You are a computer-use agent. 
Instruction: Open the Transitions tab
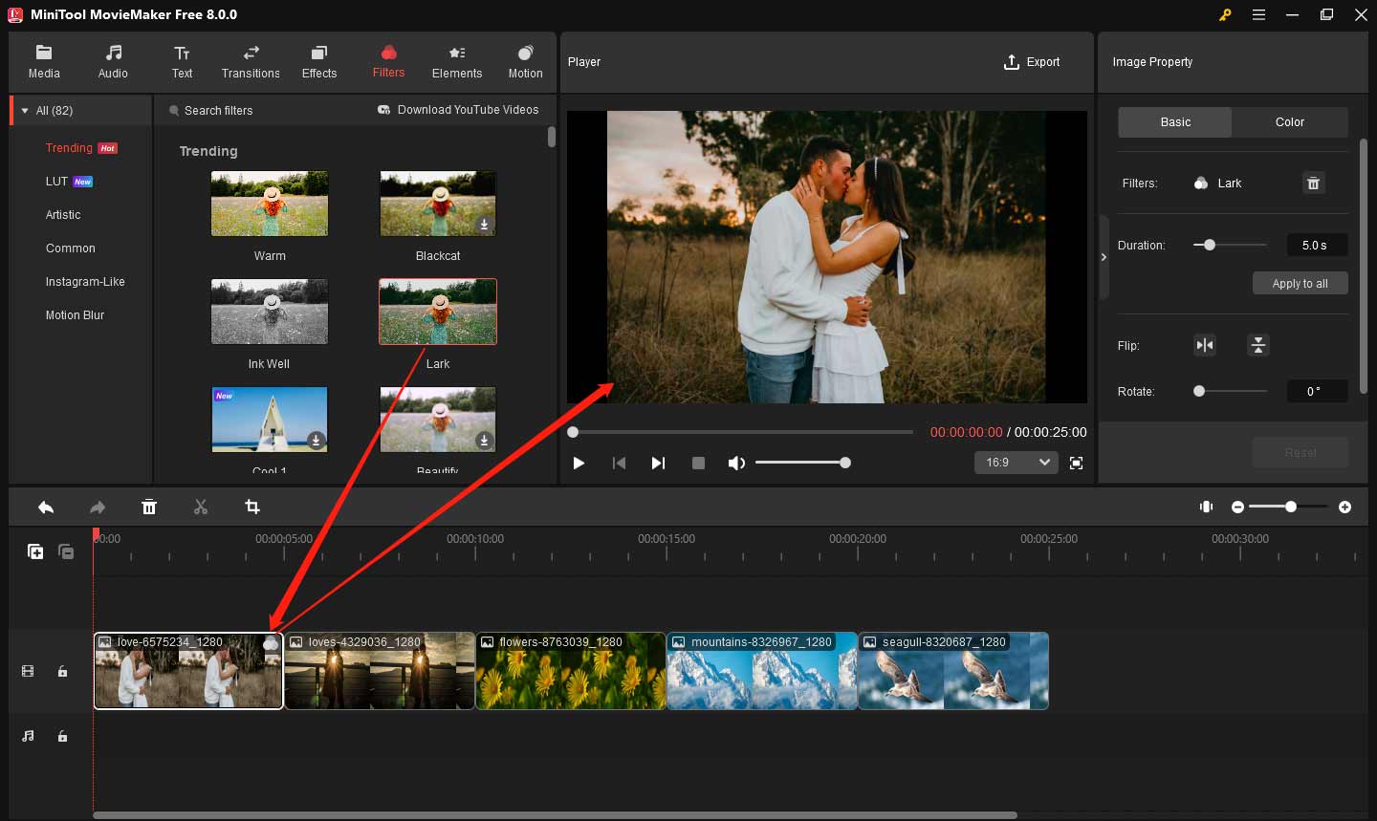[x=251, y=62]
